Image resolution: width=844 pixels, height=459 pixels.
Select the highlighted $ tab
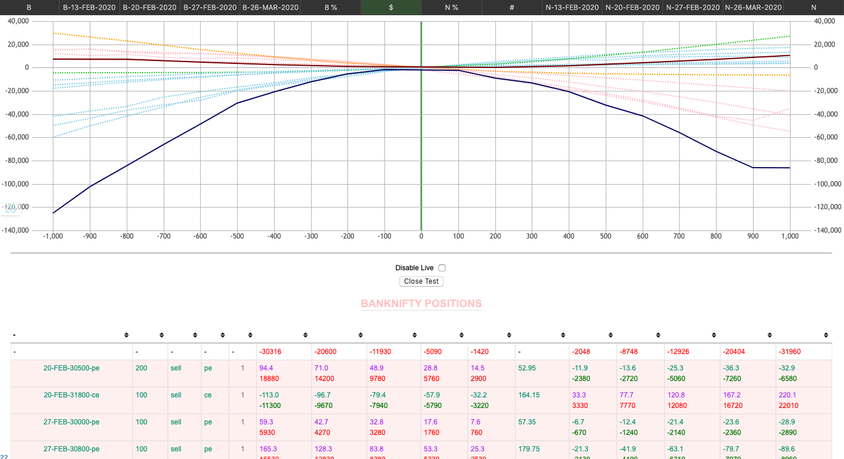(391, 8)
